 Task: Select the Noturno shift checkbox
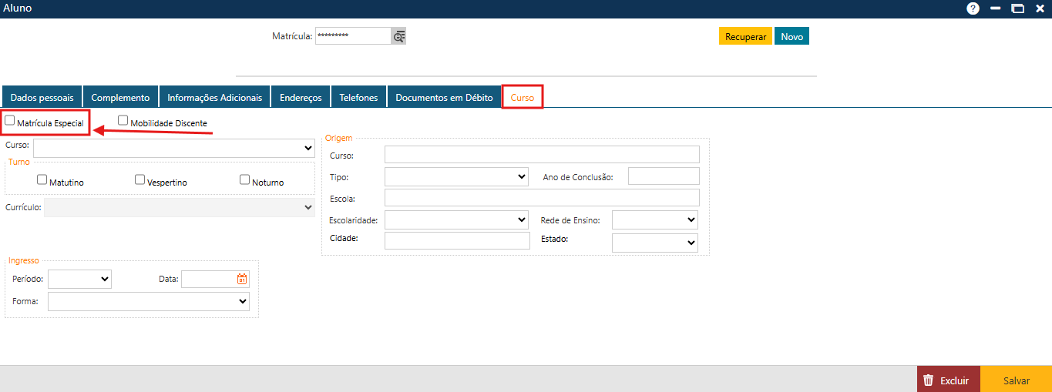(x=245, y=179)
